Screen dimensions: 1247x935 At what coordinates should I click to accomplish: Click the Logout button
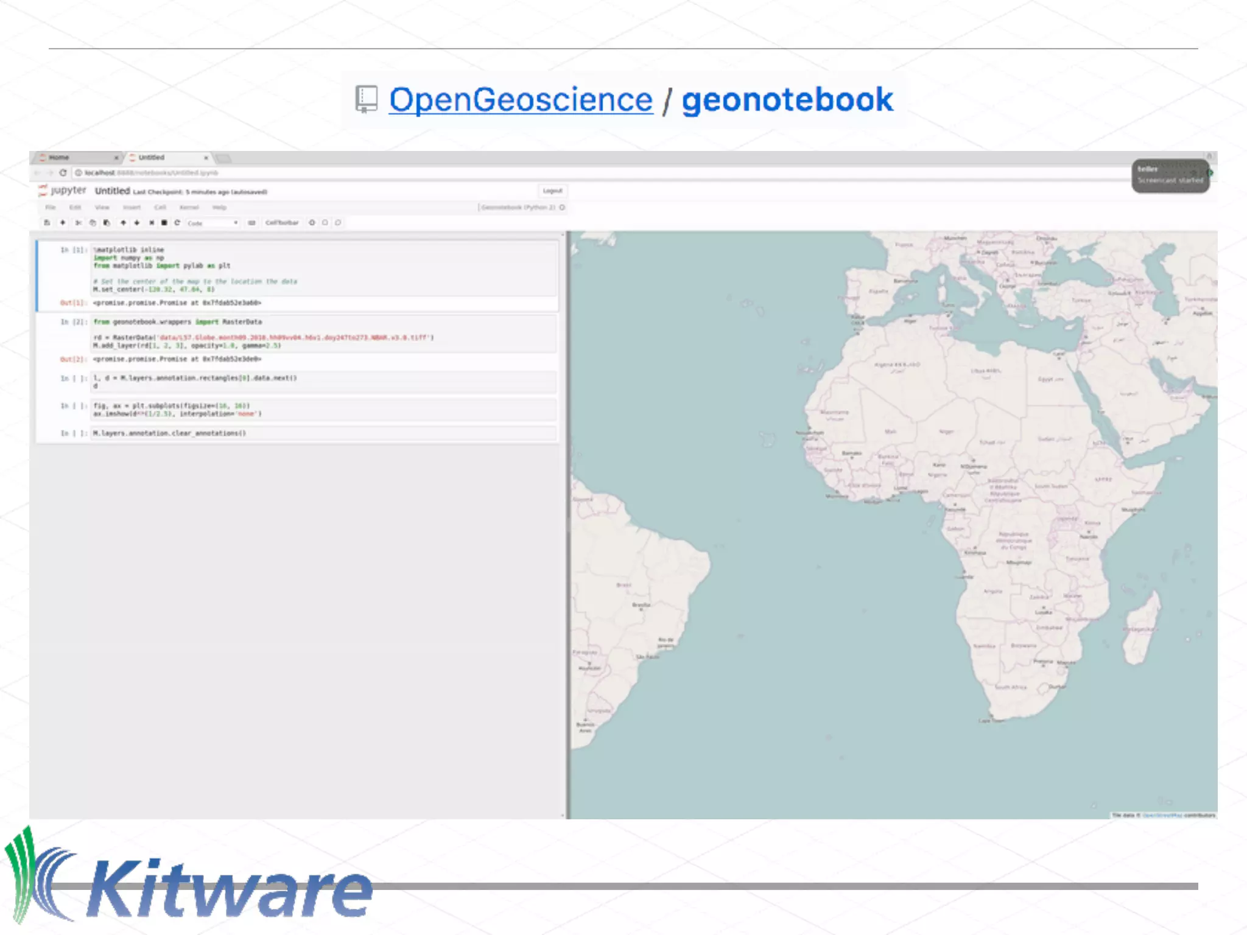click(x=552, y=191)
